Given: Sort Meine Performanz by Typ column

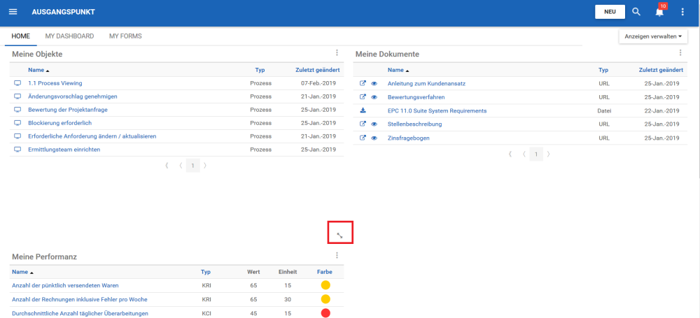Looking at the screenshot, I should point(206,272).
